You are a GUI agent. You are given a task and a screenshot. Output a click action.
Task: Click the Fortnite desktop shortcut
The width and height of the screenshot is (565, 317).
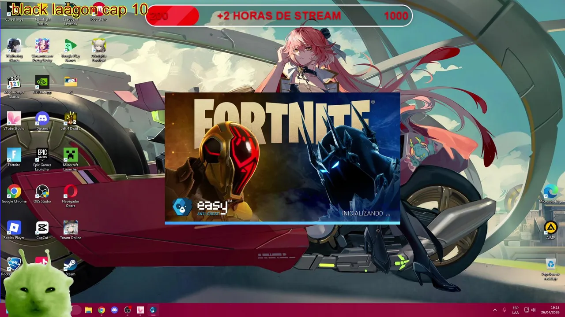click(x=14, y=158)
